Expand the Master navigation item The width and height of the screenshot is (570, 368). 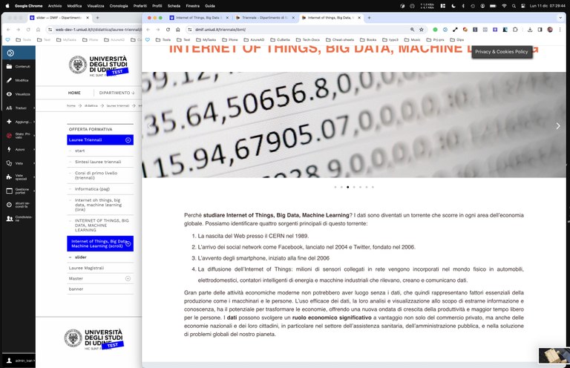[128, 279]
